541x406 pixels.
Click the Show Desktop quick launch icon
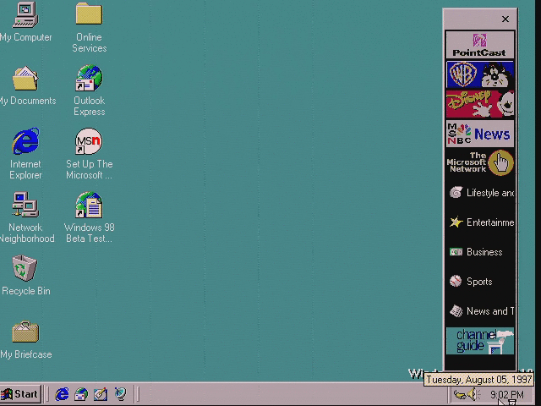pyautogui.click(x=101, y=394)
